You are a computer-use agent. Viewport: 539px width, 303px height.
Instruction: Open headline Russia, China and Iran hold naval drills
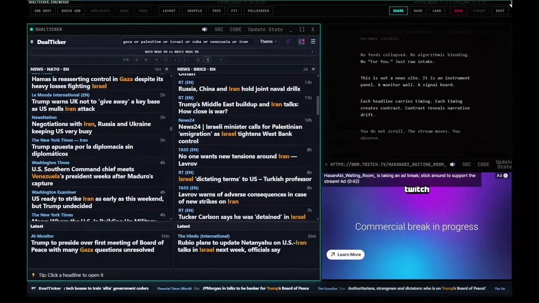239,89
